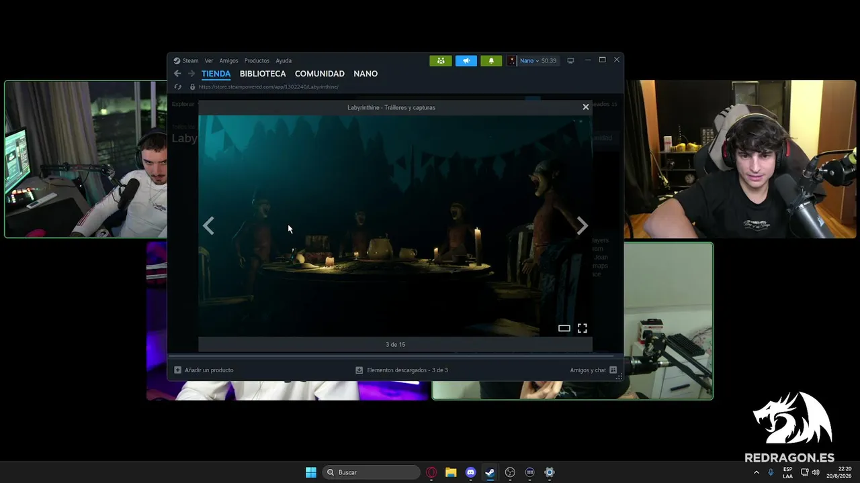Click the microphone tray icon
The height and width of the screenshot is (483, 860).
771,472
